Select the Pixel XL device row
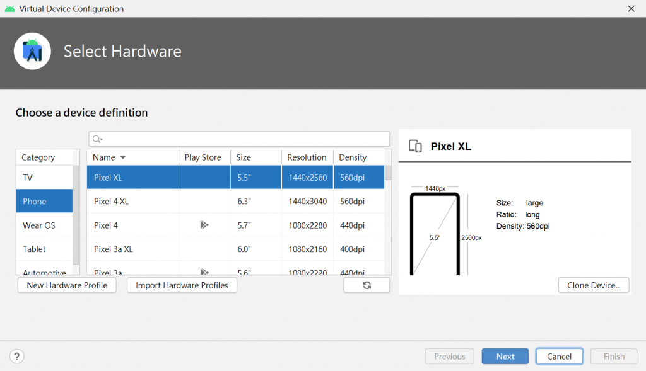Image resolution: width=646 pixels, height=371 pixels. pyautogui.click(x=236, y=177)
